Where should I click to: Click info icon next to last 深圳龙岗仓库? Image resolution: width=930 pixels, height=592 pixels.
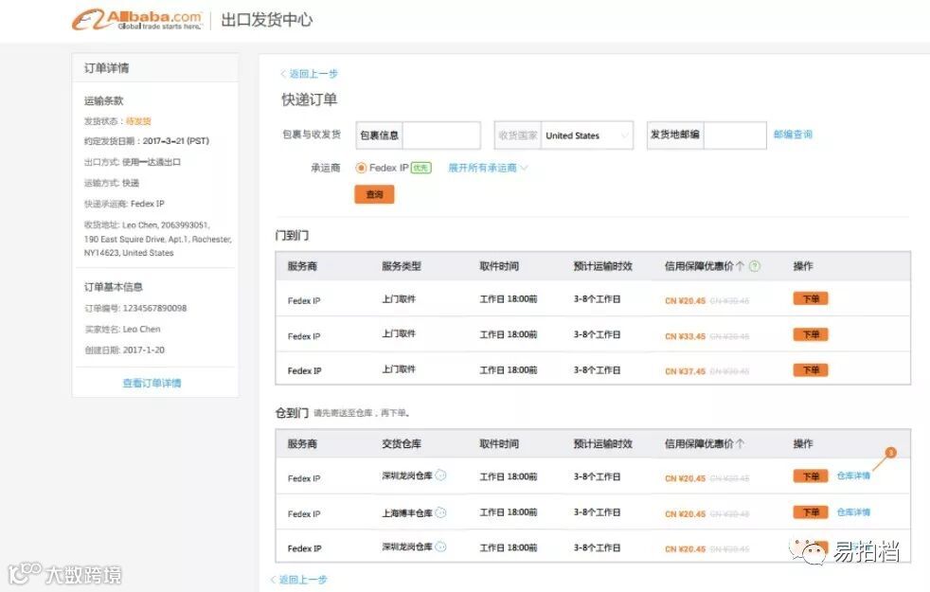pyautogui.click(x=440, y=547)
